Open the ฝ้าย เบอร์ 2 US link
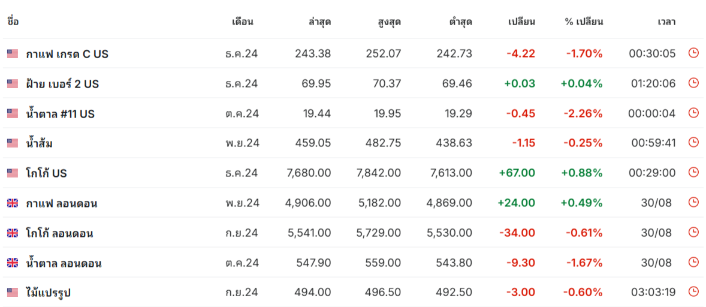This screenshot has height=307, width=706. tap(62, 84)
